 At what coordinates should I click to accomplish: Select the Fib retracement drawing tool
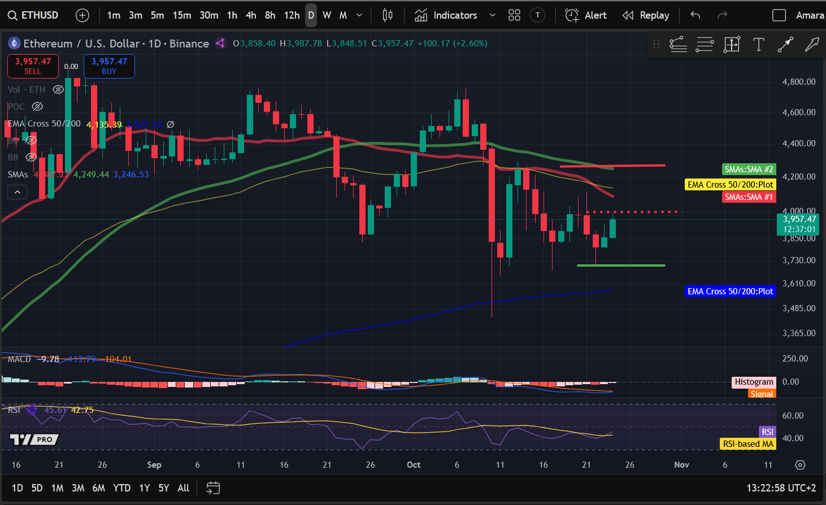[x=679, y=44]
